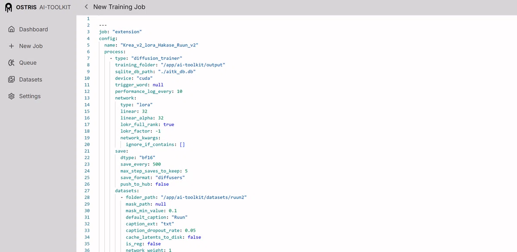
Task: Click the New Job plus icon
Action: pyautogui.click(x=12, y=46)
